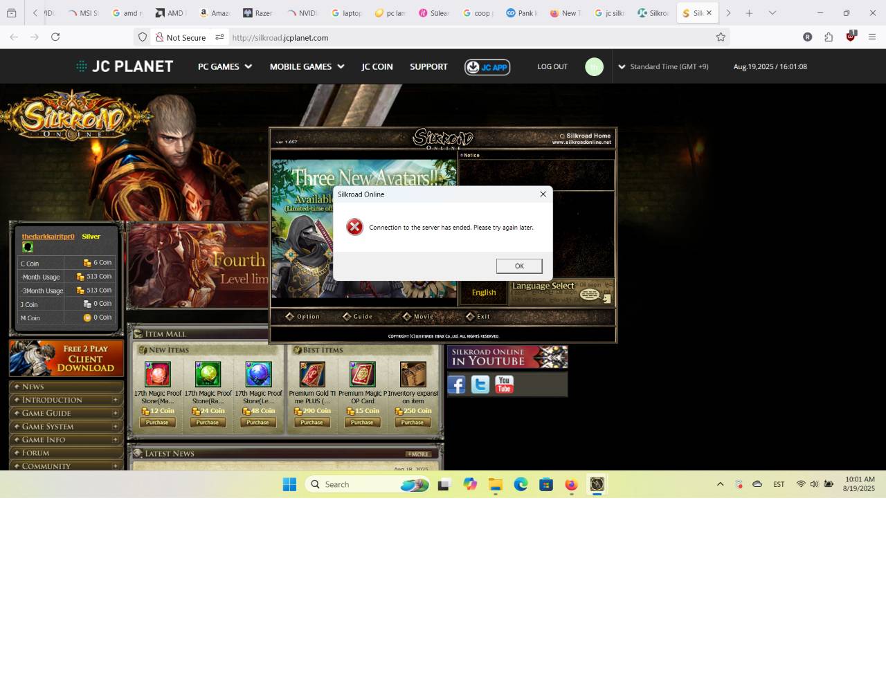Select the Premium Magic POP Card icon
This screenshot has width=886, height=680.
coord(362,374)
